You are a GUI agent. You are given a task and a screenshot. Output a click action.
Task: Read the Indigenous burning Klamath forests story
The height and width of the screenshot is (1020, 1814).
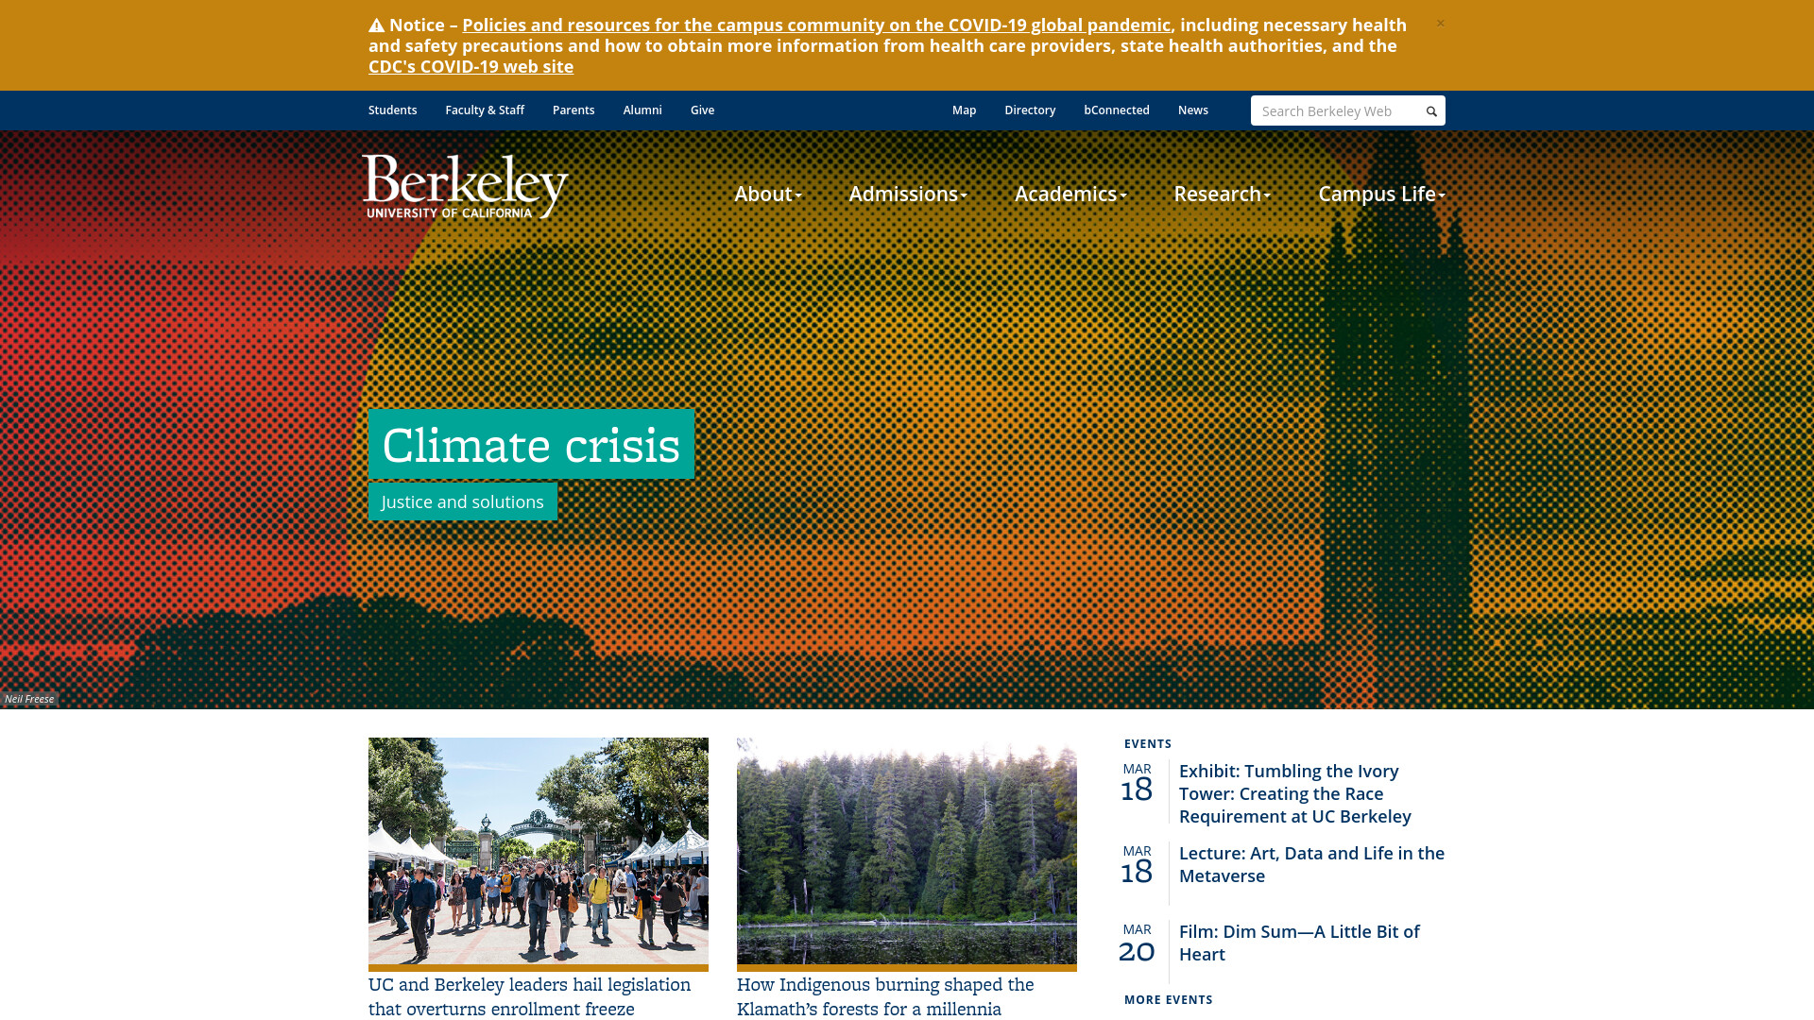[x=885, y=997]
